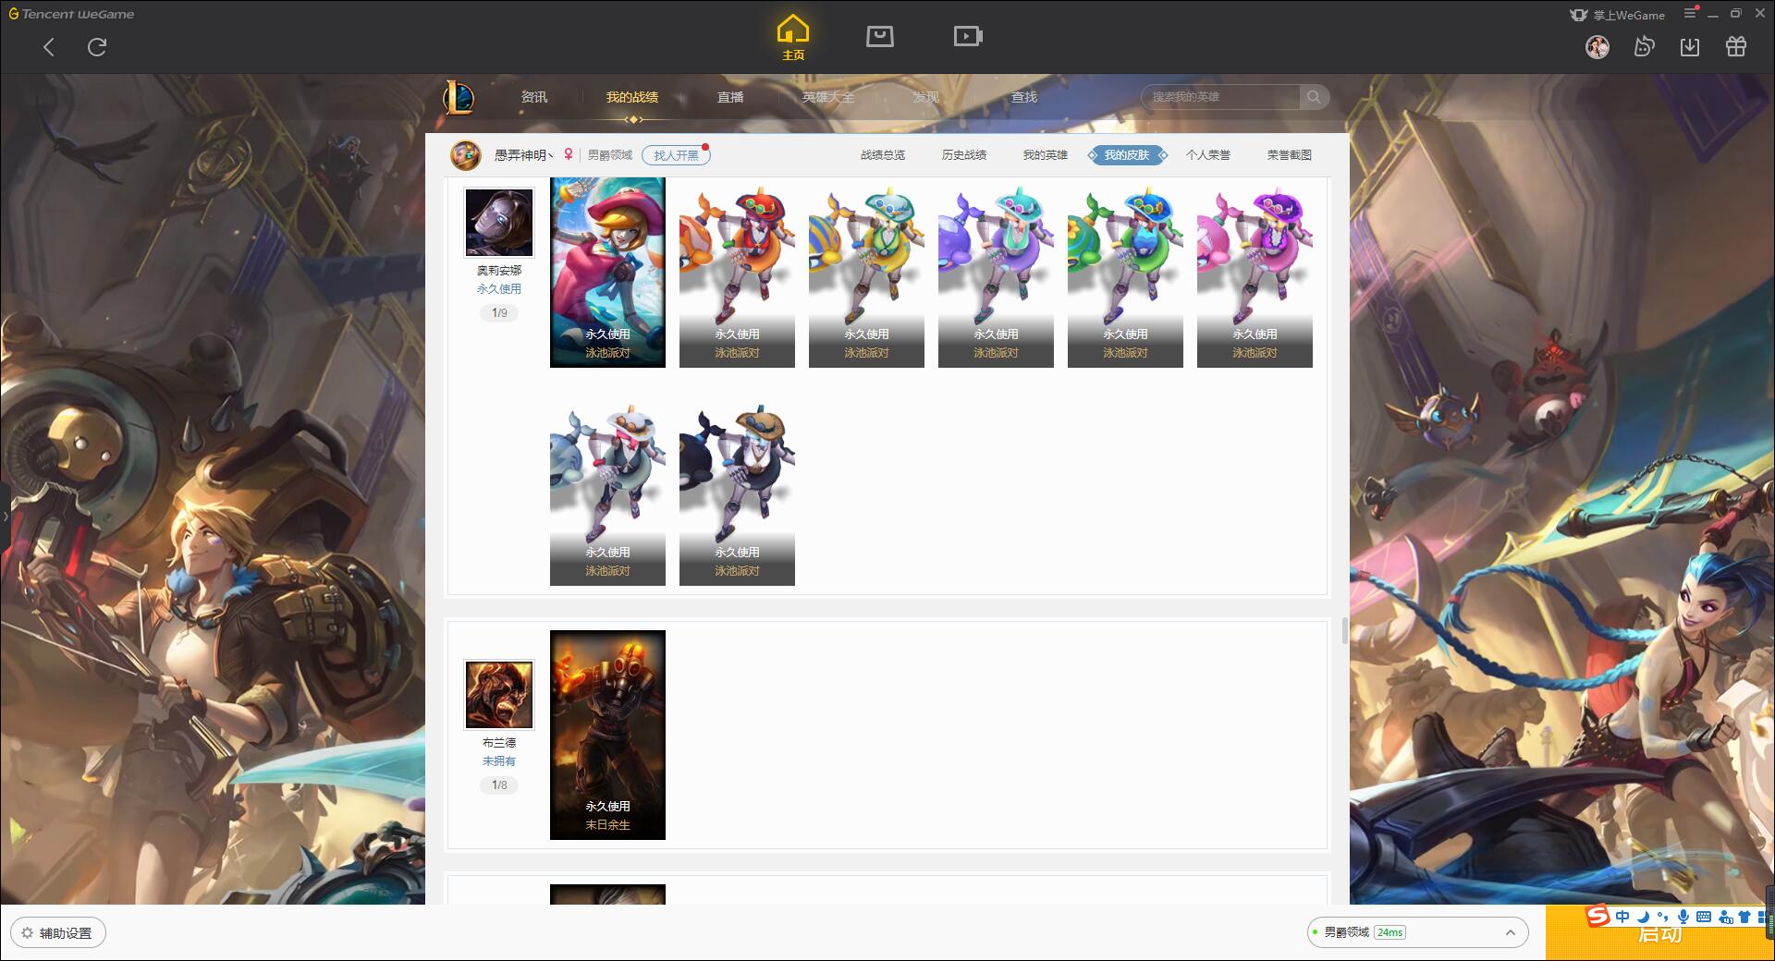Image resolution: width=1775 pixels, height=961 pixels.
Task: Click the 布兰德 champion portrait
Action: [x=499, y=695]
